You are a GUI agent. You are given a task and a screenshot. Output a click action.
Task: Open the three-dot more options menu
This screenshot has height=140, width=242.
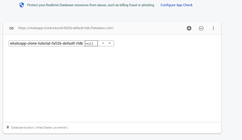(213, 28)
